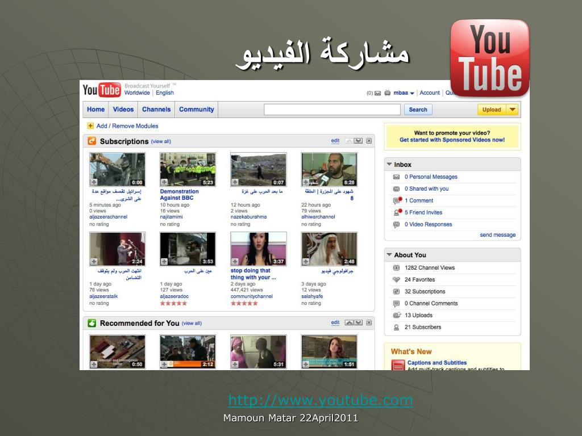Click the Favorites heart icon
This screenshot has height=436, width=582.
396,279
